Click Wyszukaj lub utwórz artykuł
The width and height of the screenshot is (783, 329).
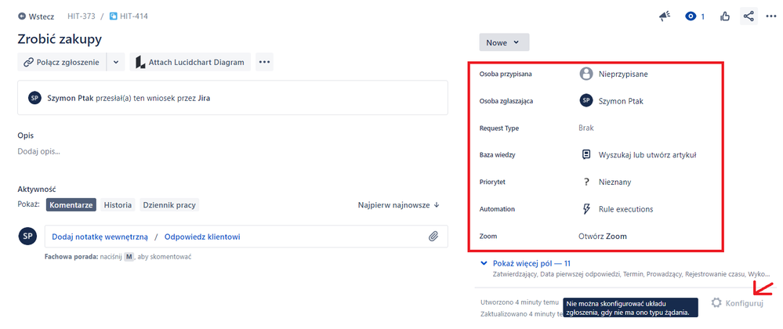pos(647,155)
